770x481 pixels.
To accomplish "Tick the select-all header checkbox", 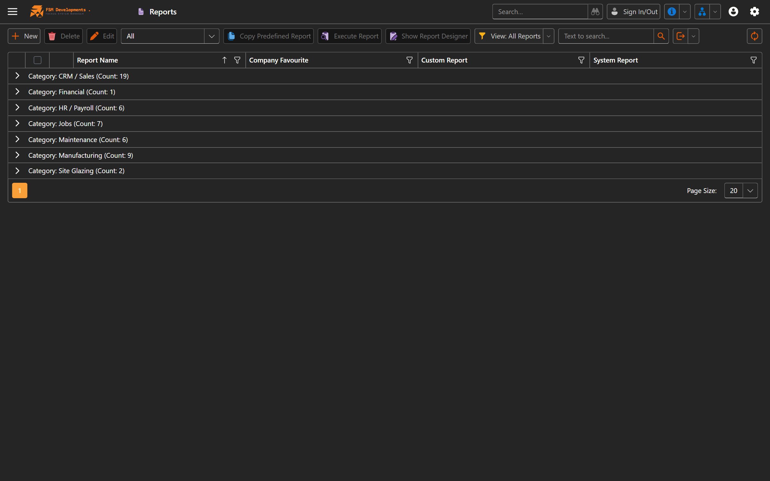I will click(x=38, y=60).
